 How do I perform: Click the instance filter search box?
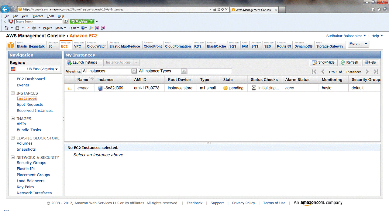[x=210, y=71]
